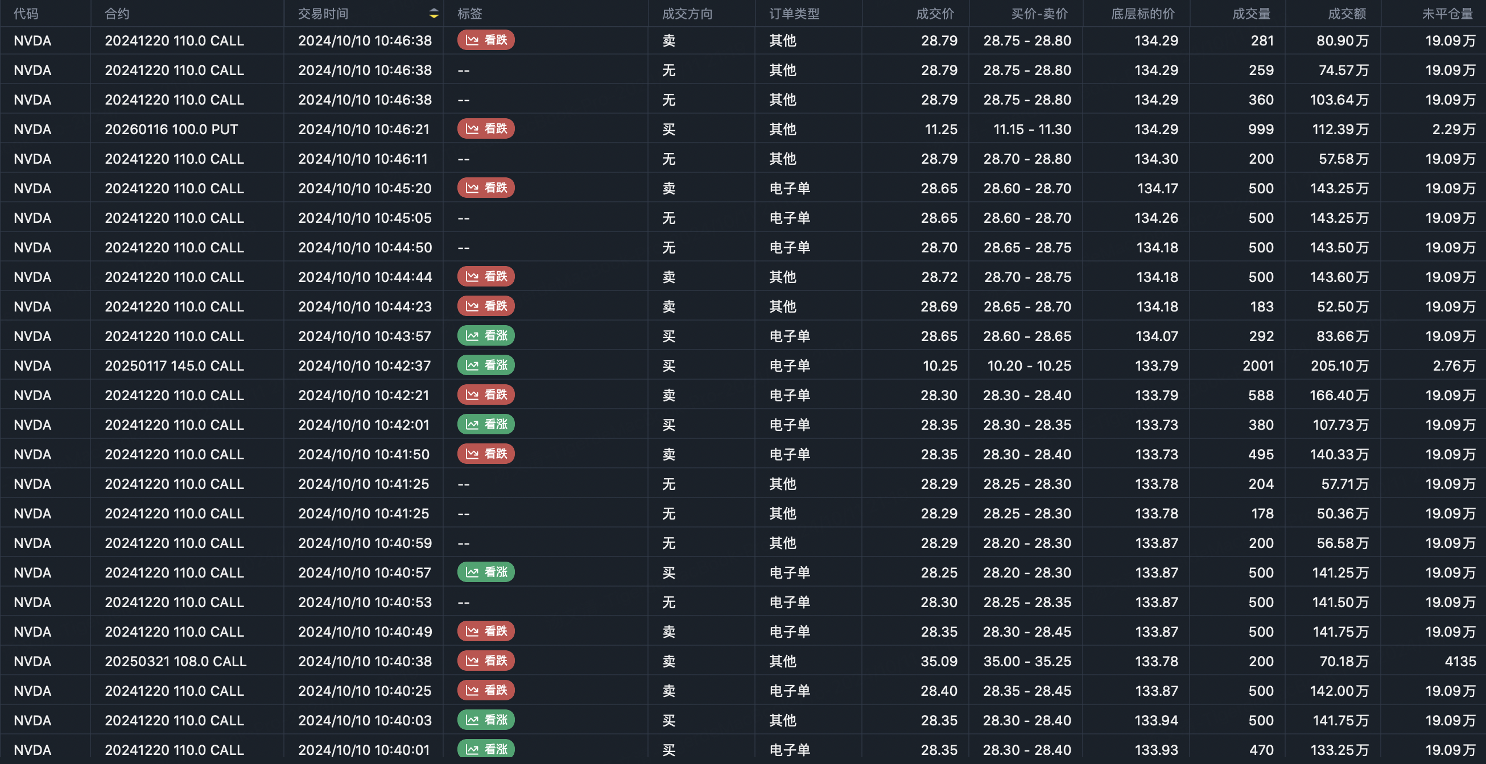Click the turnover 205.10万
The width and height of the screenshot is (1486, 764).
(1339, 366)
